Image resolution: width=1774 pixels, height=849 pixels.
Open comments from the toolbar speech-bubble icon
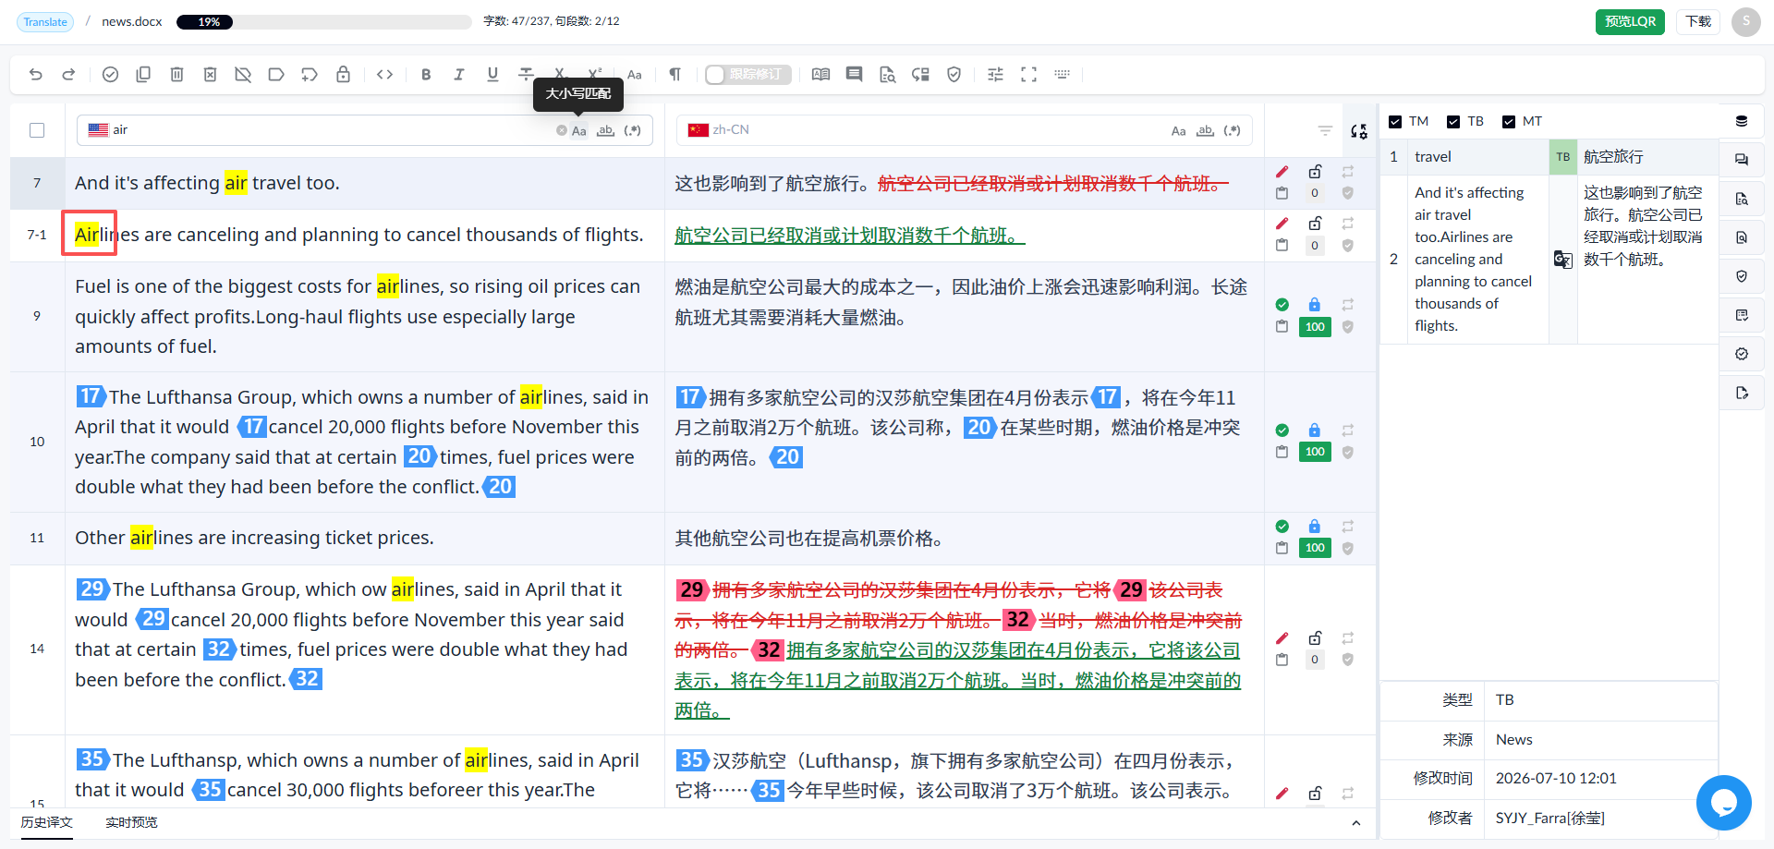tap(854, 75)
